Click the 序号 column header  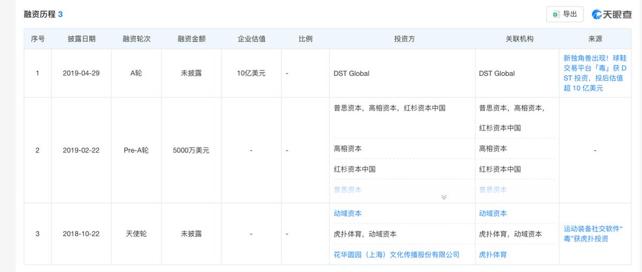(37, 39)
